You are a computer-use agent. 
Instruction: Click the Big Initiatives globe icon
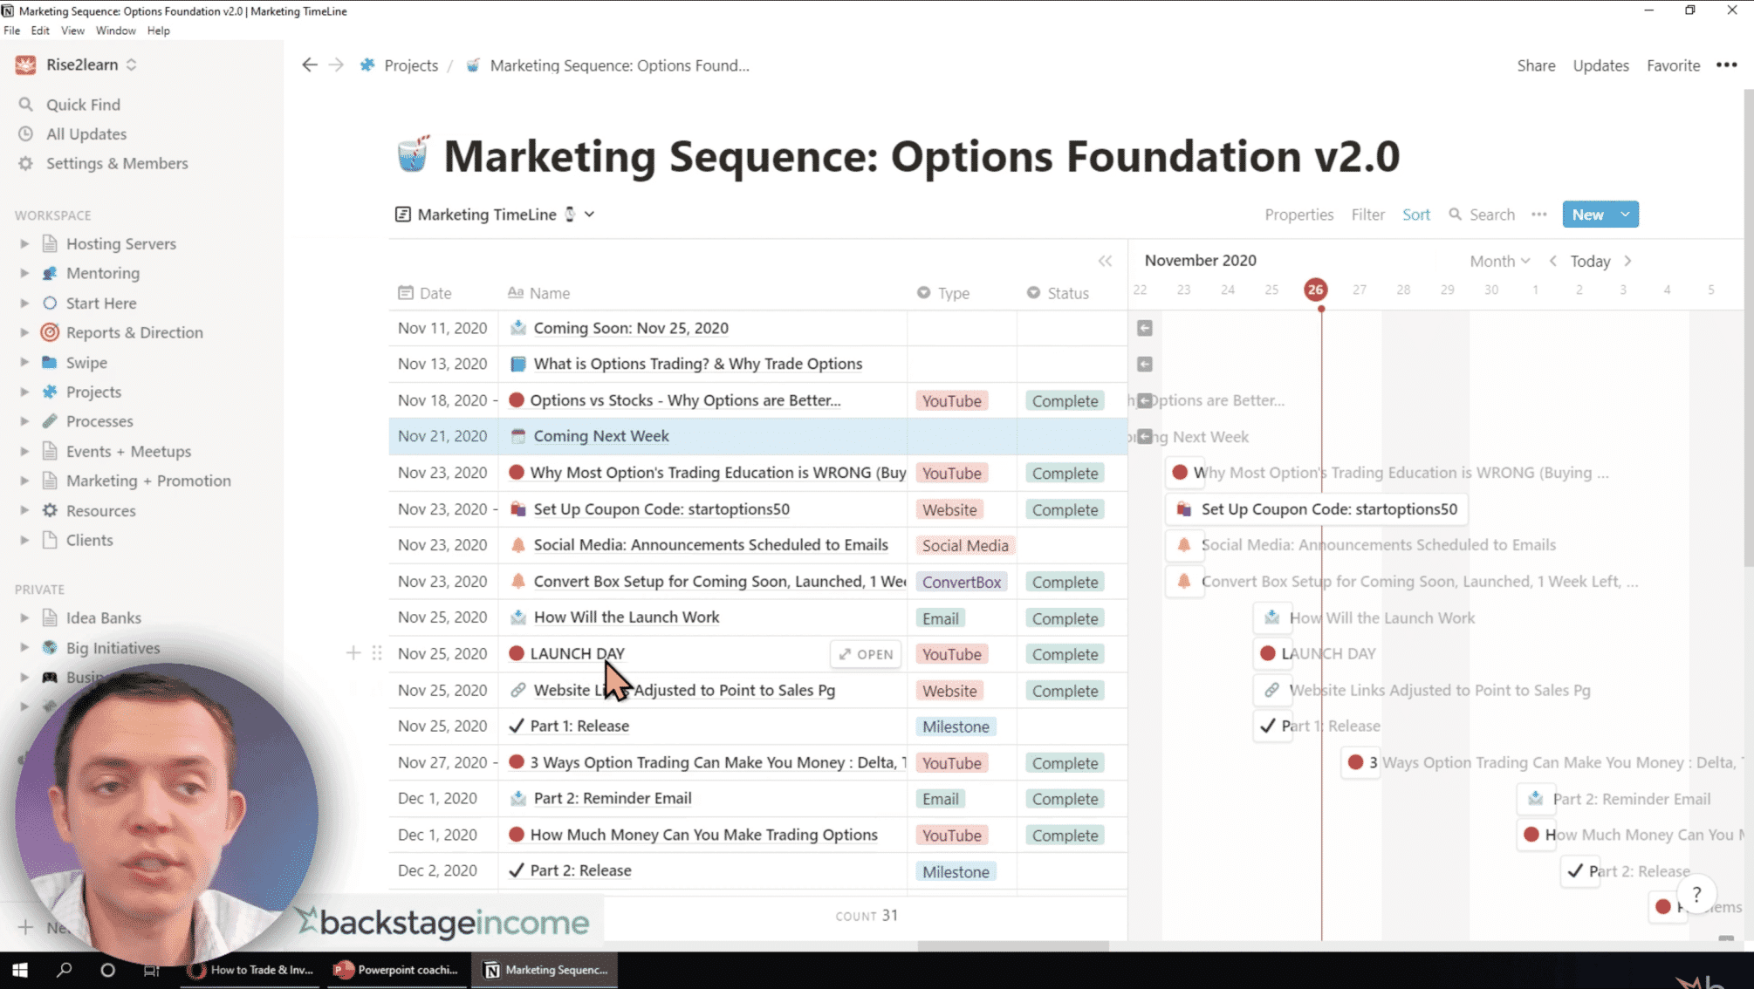click(50, 648)
